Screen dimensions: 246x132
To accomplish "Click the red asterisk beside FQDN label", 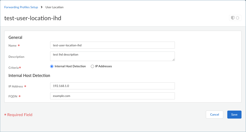I will pos(19,96).
